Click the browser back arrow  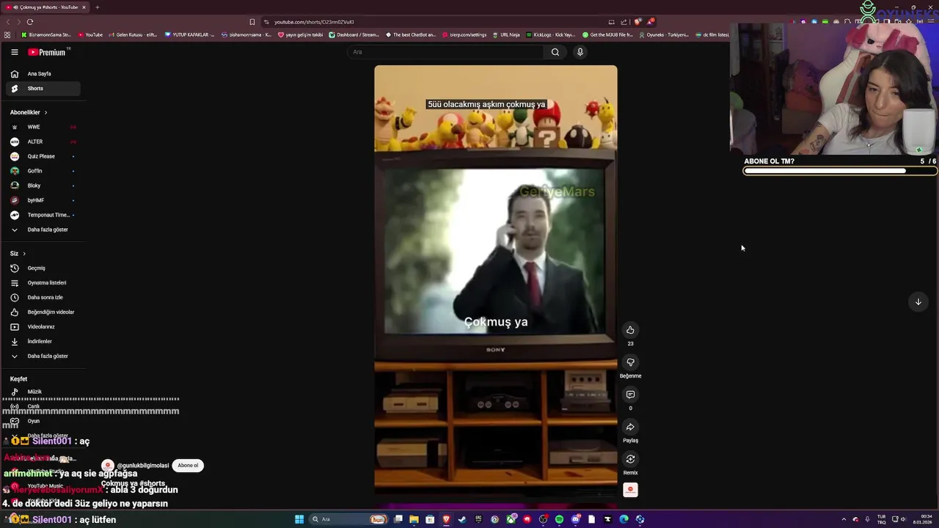9,22
